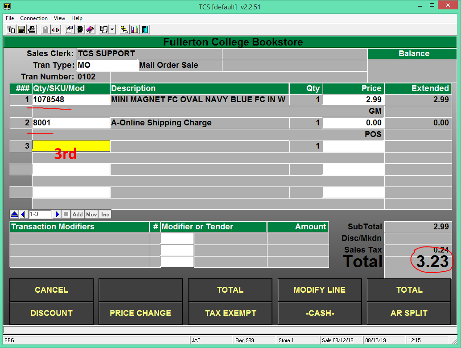The width and height of the screenshot is (461, 348).
Task: Click the colored bar chart icon
Action: point(135,29)
